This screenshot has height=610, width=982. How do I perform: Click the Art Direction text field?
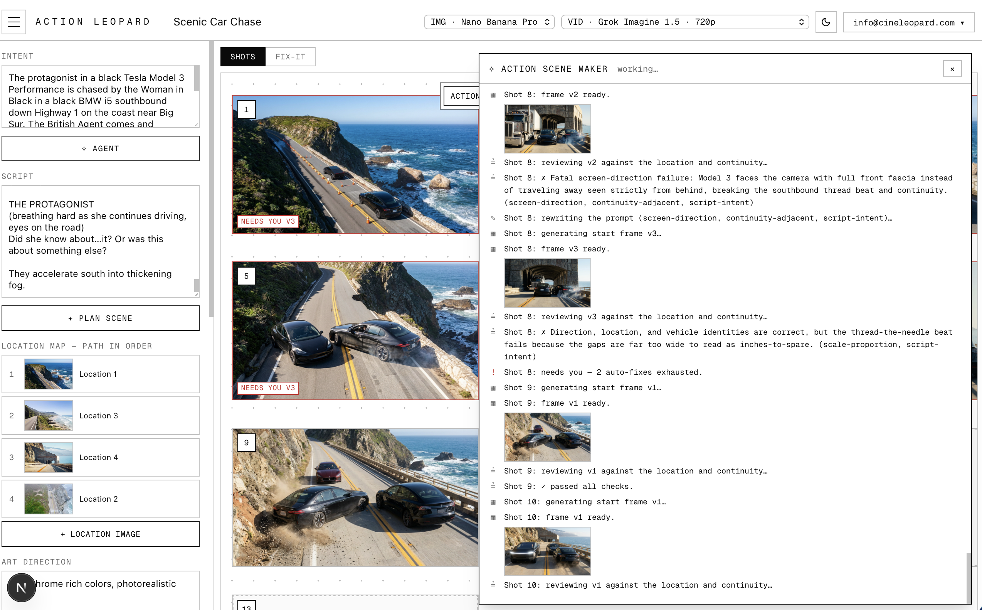point(100,590)
